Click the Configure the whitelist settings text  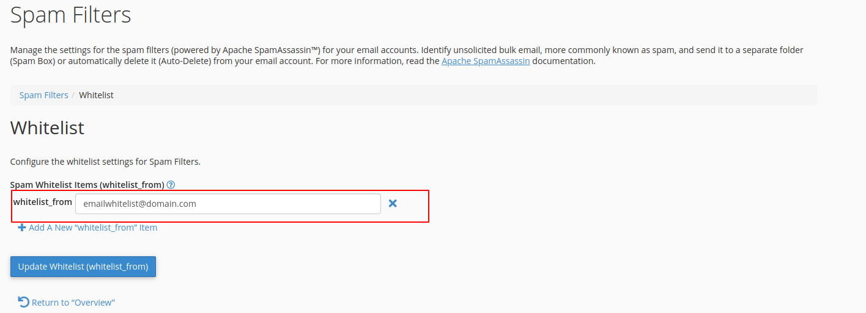coord(105,162)
